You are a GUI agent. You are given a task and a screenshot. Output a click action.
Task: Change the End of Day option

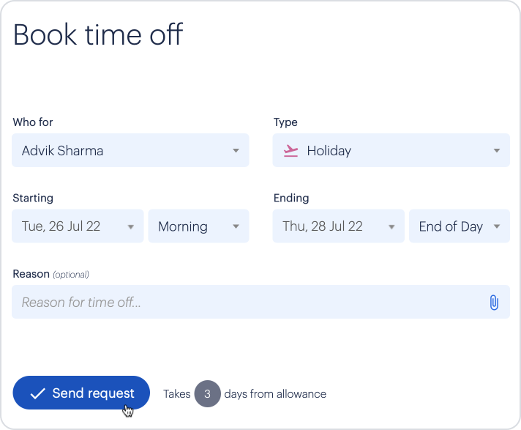[x=451, y=226]
